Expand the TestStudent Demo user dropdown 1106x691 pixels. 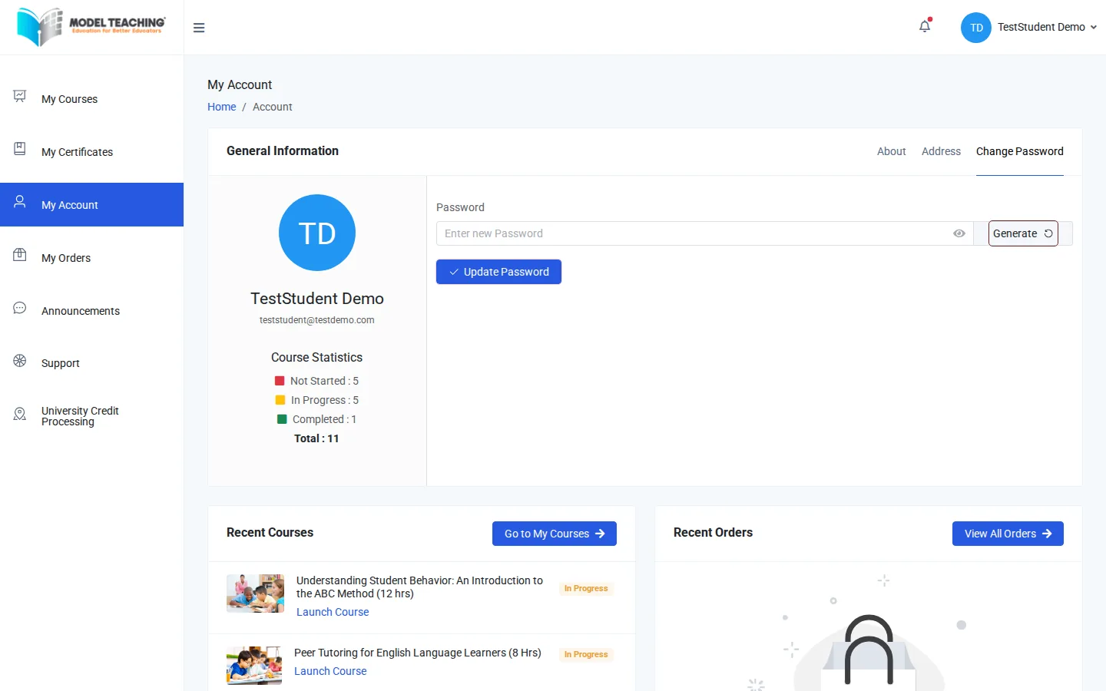pyautogui.click(x=1048, y=27)
